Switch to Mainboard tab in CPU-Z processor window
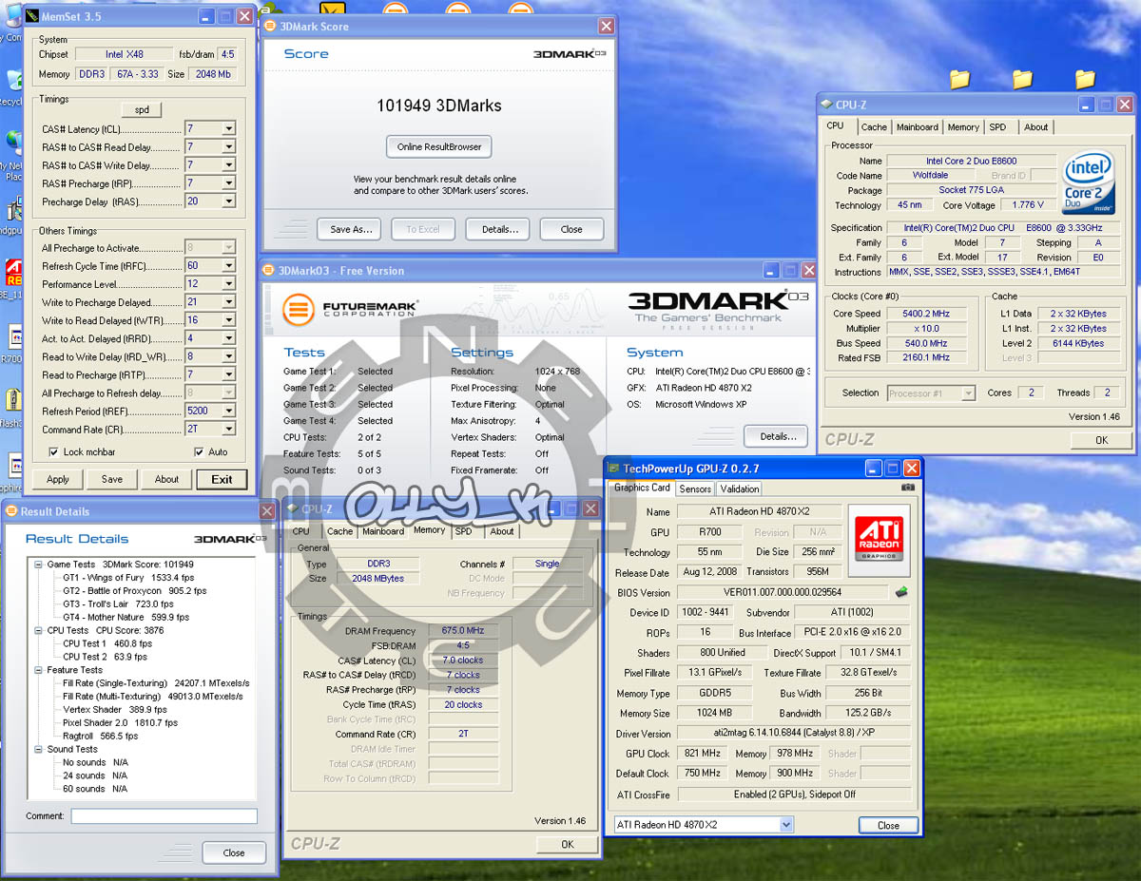This screenshot has height=881, width=1141. [917, 127]
